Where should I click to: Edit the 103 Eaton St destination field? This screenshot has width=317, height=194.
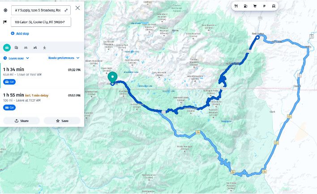click(x=41, y=22)
